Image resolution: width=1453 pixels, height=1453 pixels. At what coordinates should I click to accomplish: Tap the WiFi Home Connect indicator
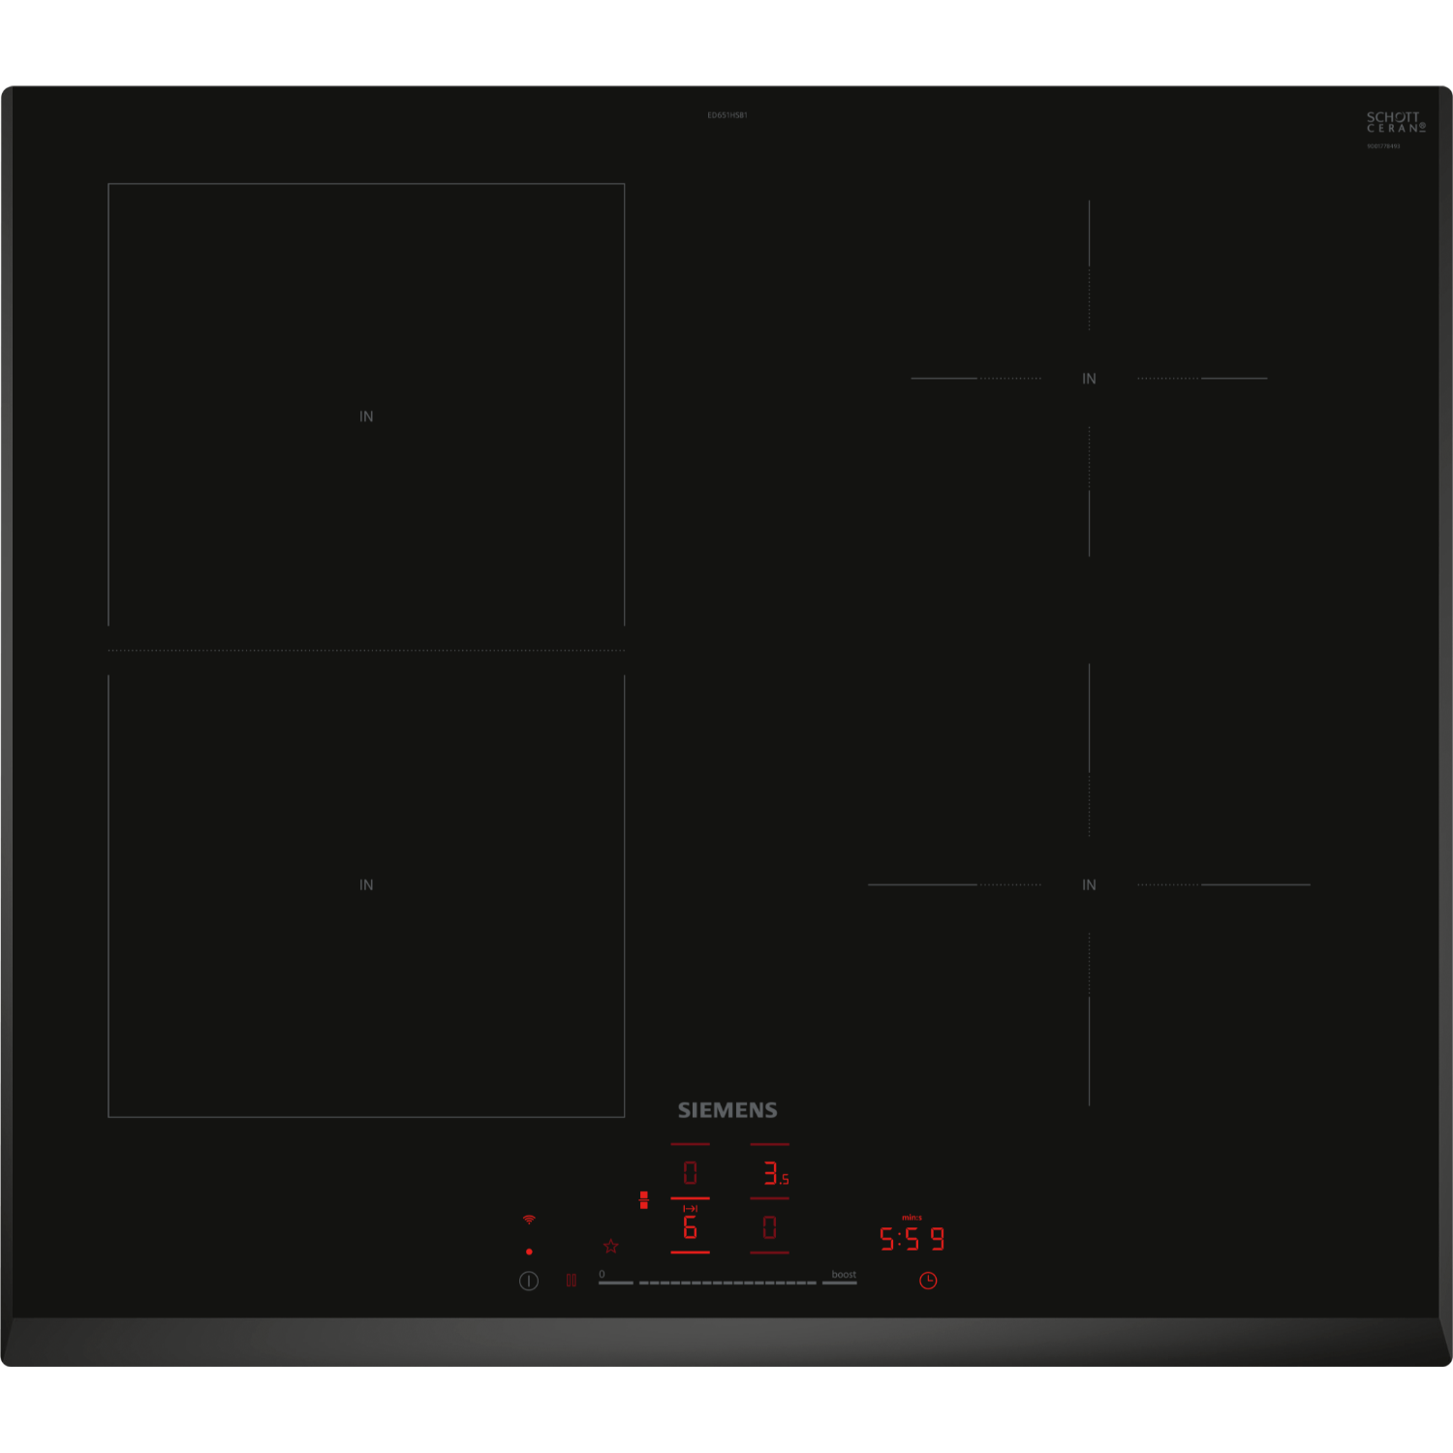[x=529, y=1220]
